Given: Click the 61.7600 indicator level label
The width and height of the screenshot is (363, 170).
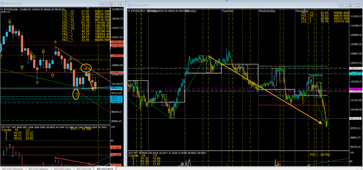Looking at the screenshot, I should [x=116, y=155].
